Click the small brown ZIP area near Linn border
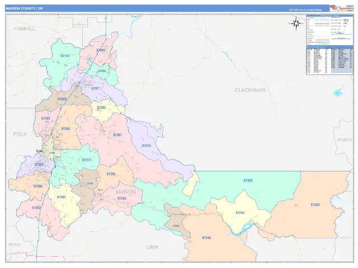Image resolution: width=358 pixels, height=268 pixels. (176, 220)
